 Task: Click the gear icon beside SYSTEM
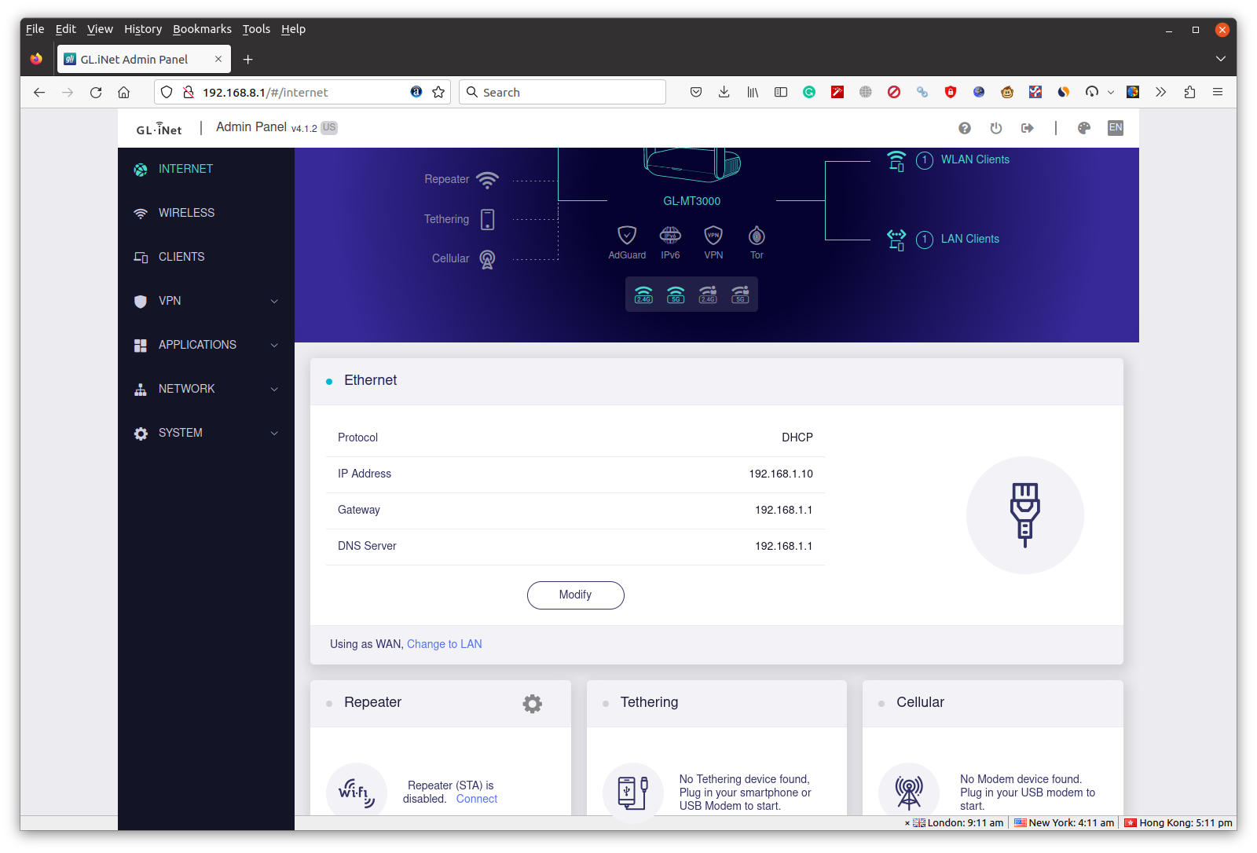[141, 434]
